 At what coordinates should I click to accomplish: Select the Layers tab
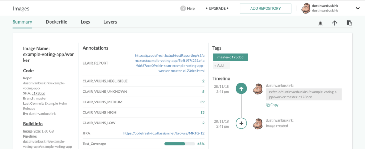[x=110, y=22]
